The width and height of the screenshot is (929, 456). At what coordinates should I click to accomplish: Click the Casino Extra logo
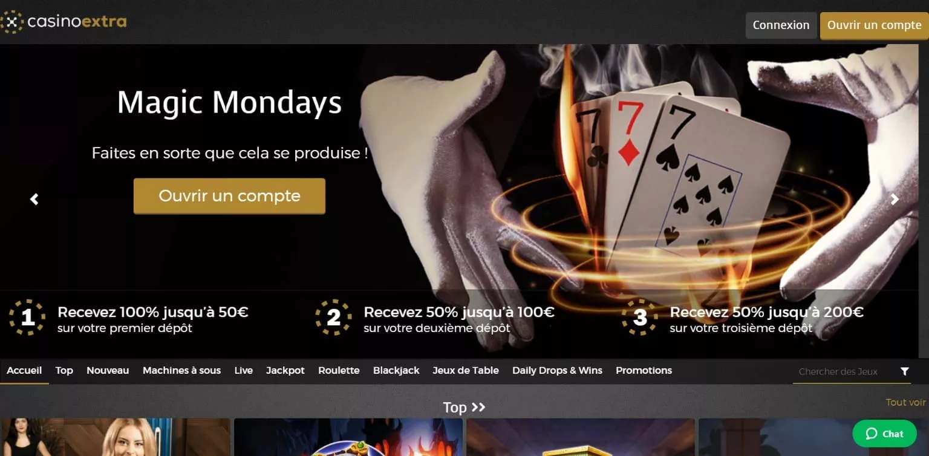(64, 22)
